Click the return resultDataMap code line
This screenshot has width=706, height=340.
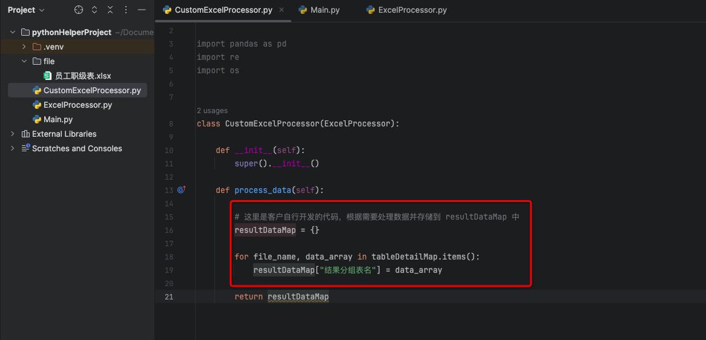282,296
